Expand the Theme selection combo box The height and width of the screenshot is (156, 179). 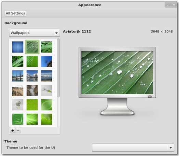133,147
